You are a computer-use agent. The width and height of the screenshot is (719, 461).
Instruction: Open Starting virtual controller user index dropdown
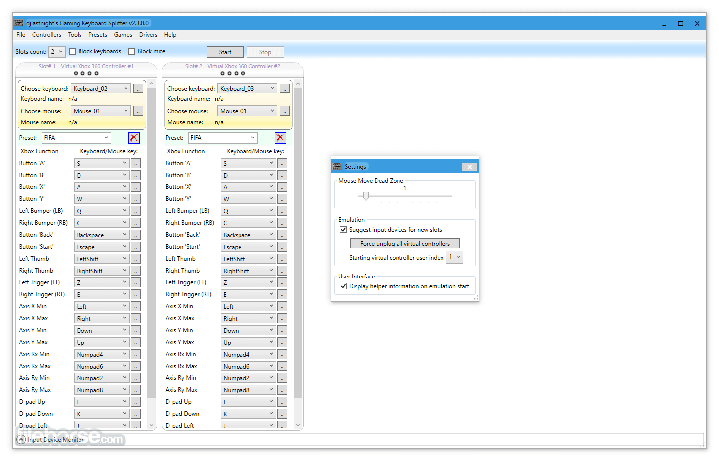point(454,257)
